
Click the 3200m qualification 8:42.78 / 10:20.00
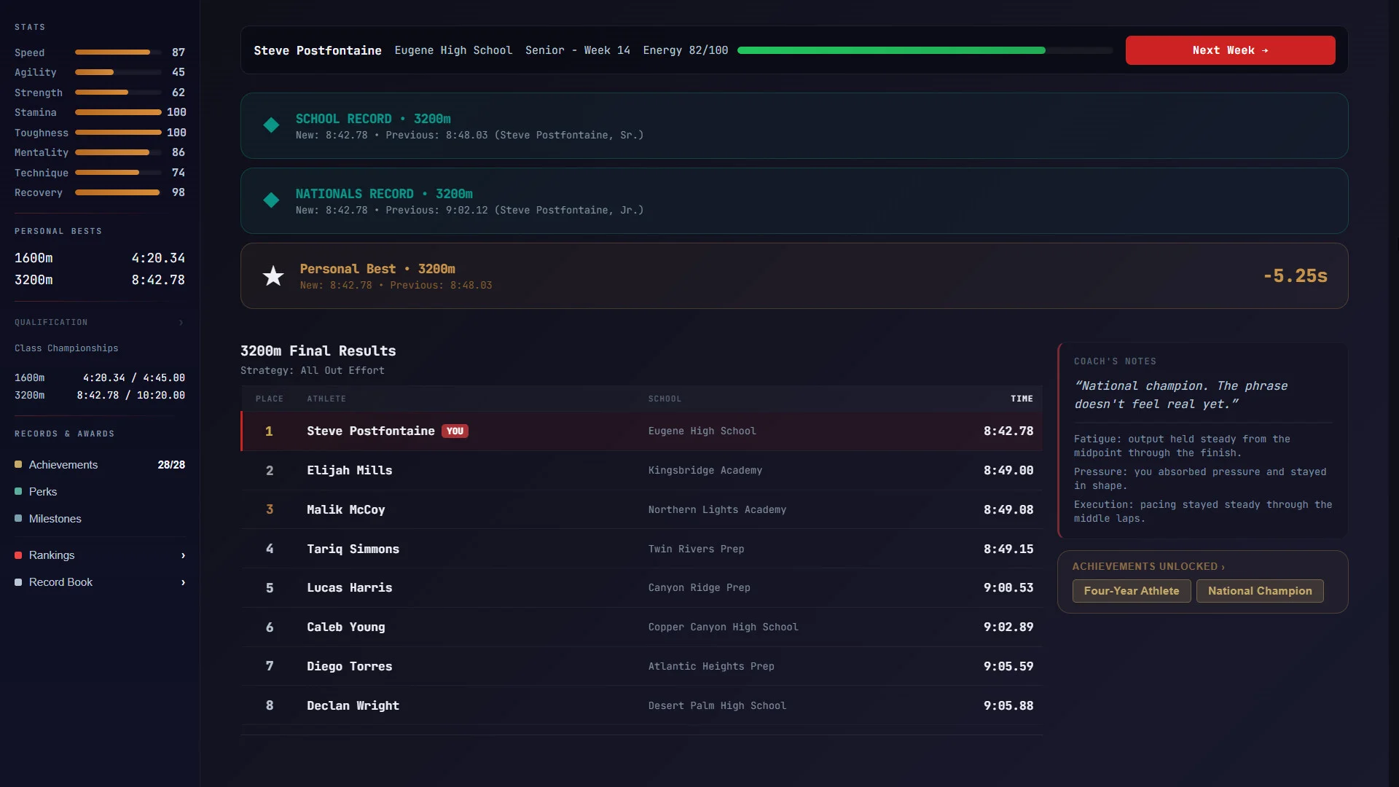point(131,395)
